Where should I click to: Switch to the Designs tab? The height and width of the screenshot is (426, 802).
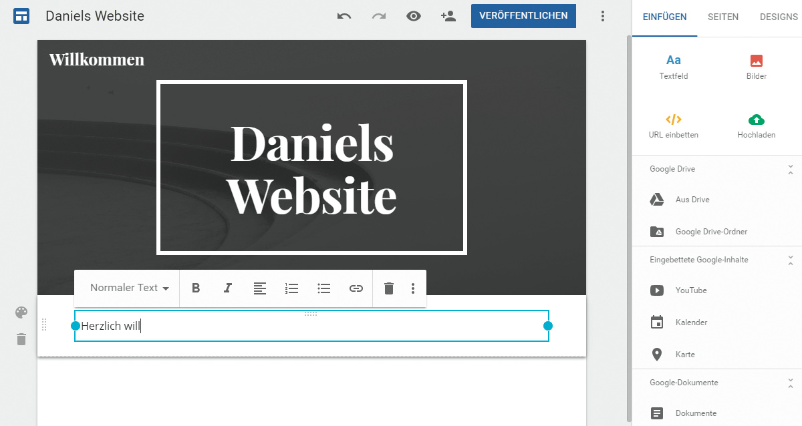pyautogui.click(x=778, y=17)
